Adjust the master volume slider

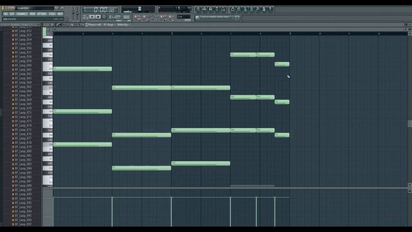pos(73,13)
